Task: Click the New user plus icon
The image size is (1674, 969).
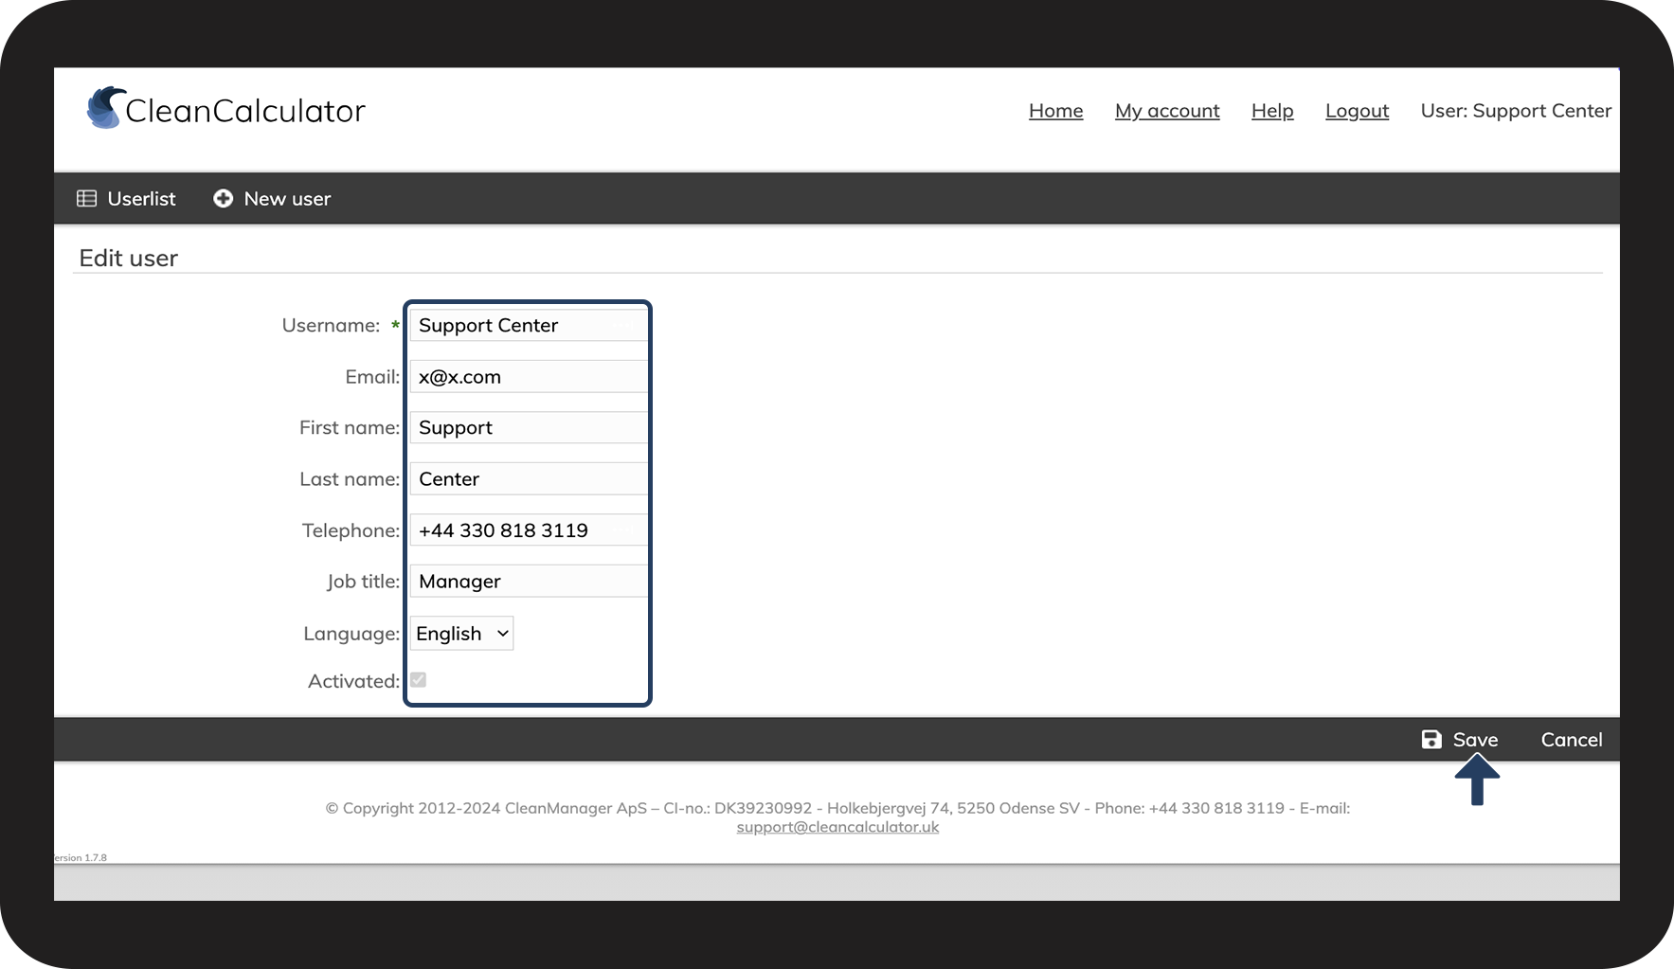Action: [x=223, y=199]
